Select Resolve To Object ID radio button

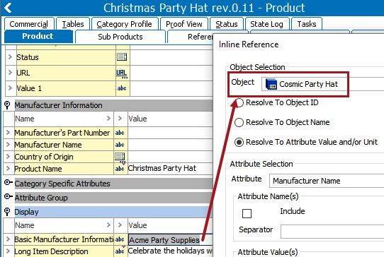[239, 103]
